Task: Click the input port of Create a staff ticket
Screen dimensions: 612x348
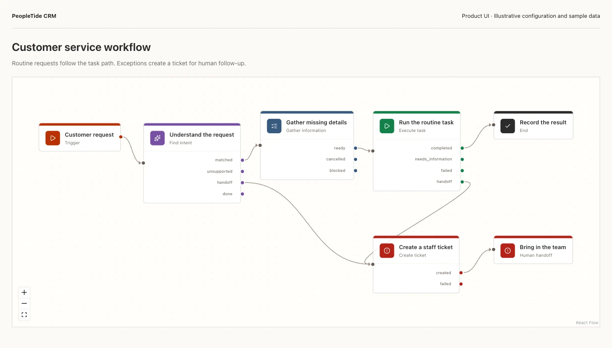Action: tap(373, 264)
